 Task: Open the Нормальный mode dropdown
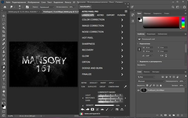pos(47,7)
